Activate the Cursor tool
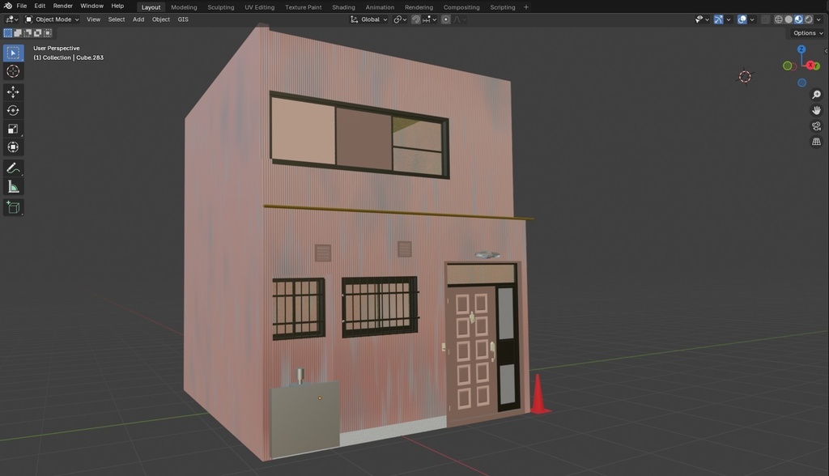The height and width of the screenshot is (476, 829). 13,71
